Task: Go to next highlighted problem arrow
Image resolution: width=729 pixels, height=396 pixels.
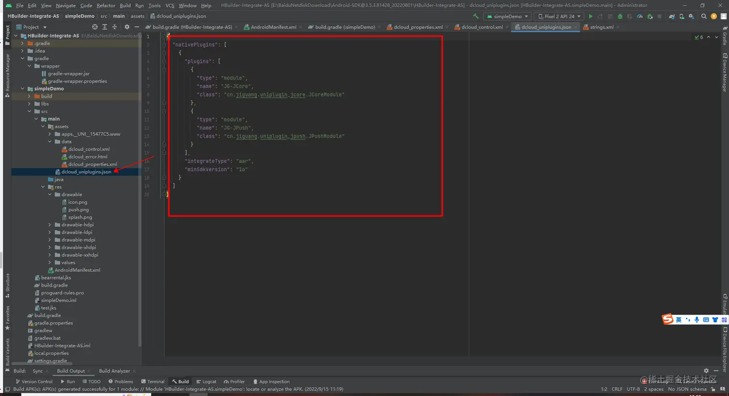Action: (x=716, y=37)
